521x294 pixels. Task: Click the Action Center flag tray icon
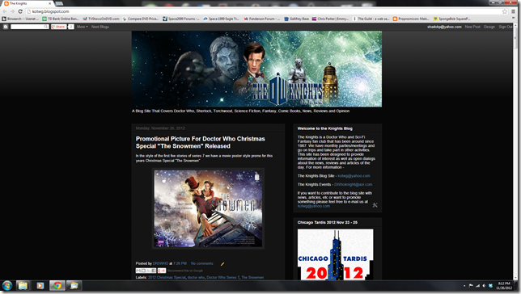pyautogui.click(x=471, y=286)
